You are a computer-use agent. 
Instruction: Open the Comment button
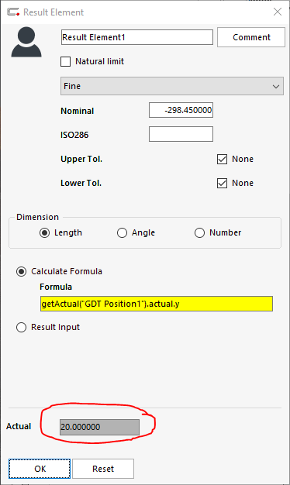click(251, 37)
